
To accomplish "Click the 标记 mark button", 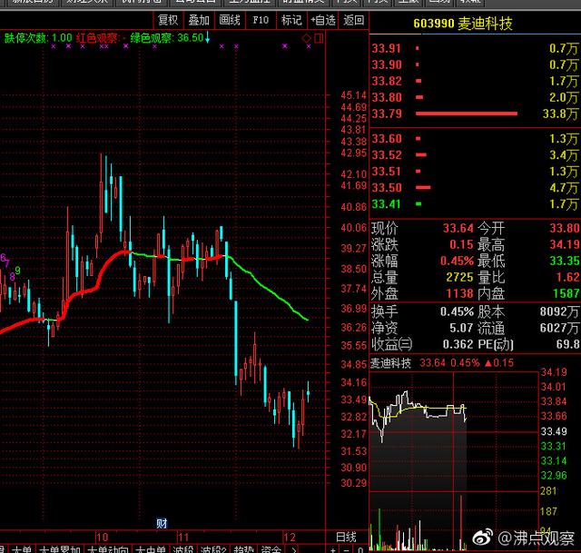I will coord(291,19).
